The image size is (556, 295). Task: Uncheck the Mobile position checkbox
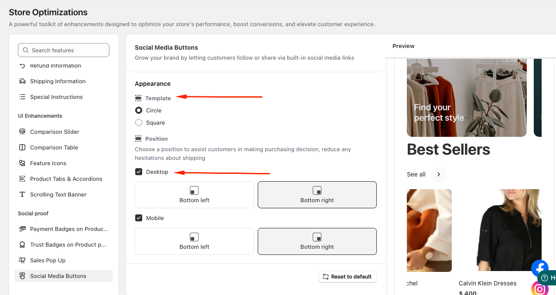pos(139,218)
